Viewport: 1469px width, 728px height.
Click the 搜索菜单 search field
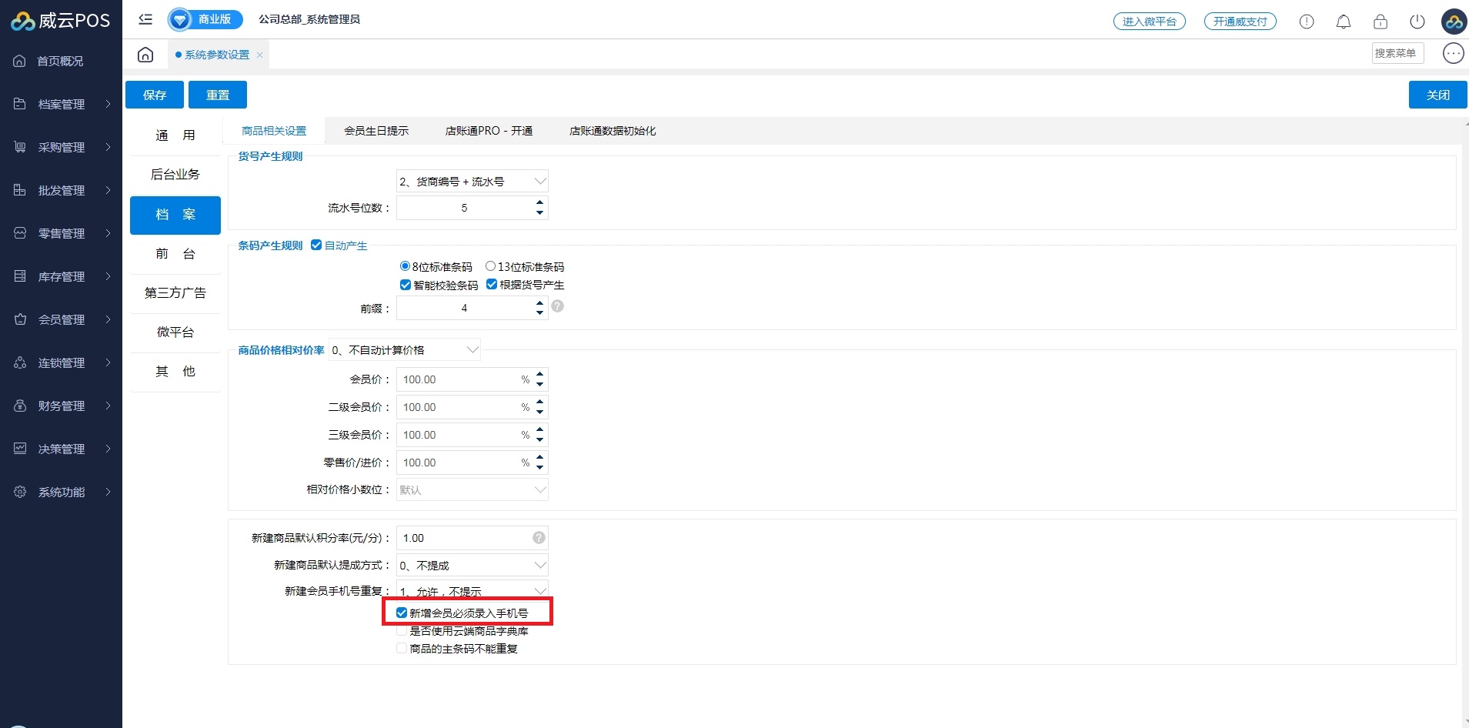pos(1397,53)
